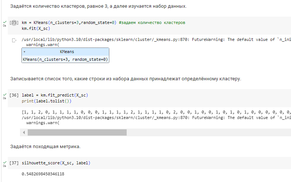Click green checkmark beside cell 36
Viewport: 291px width, 182px height.
4,94
